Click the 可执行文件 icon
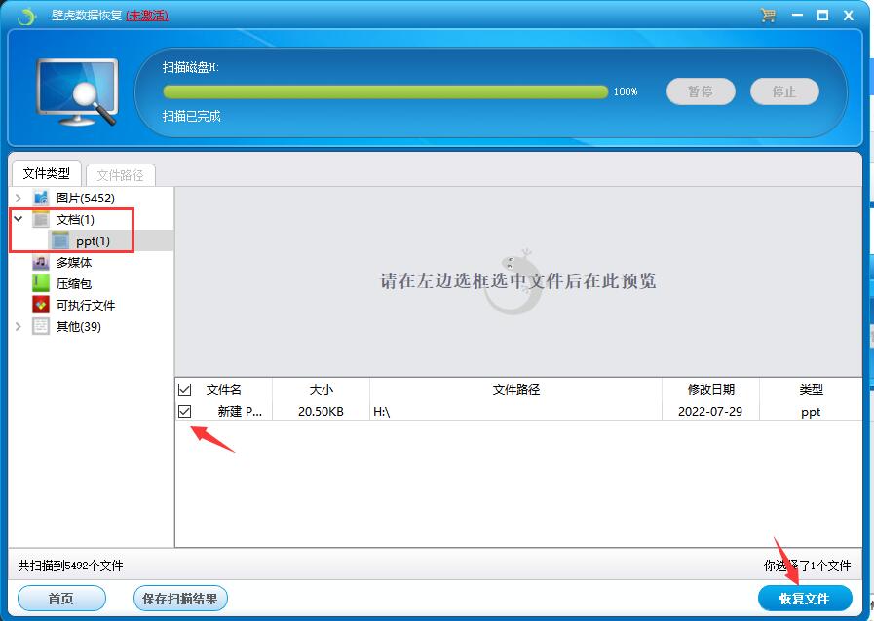The width and height of the screenshot is (874, 621). 41,306
